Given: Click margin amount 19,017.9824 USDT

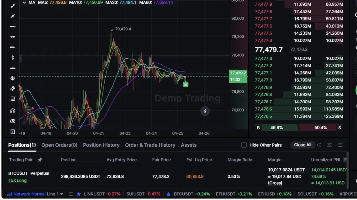Looking at the screenshot, I should pyautogui.click(x=286, y=170).
